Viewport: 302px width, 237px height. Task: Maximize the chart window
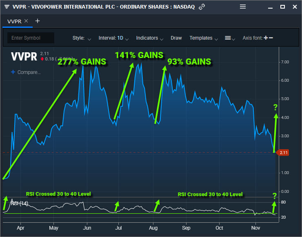click(282, 7)
